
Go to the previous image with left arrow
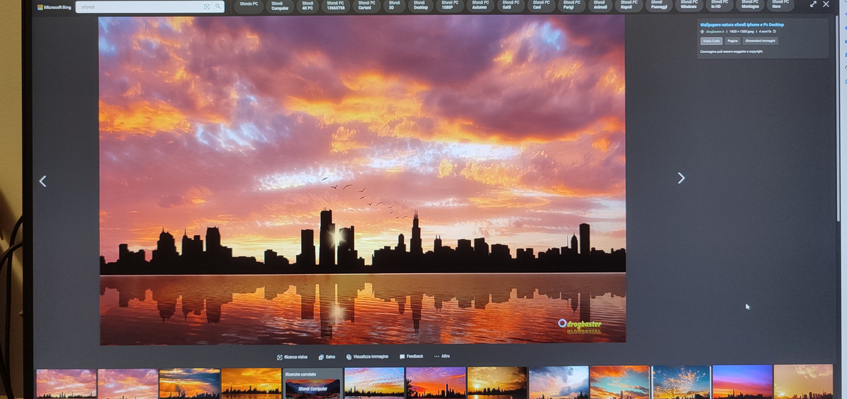click(x=43, y=181)
